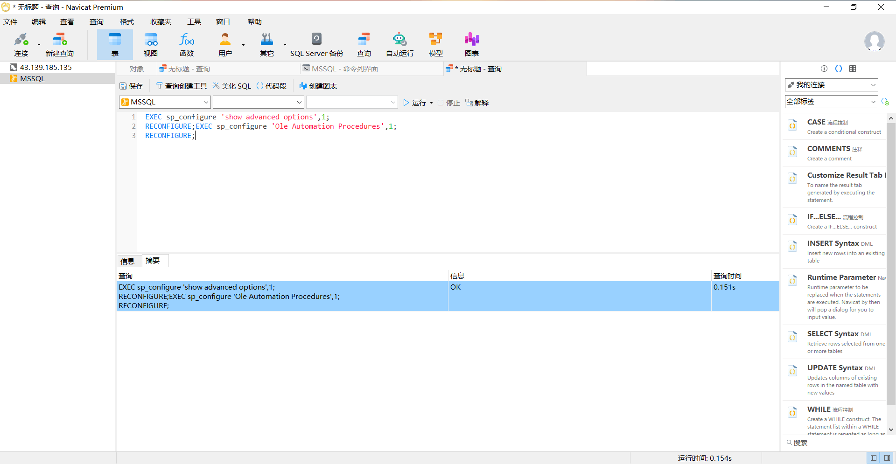The height and width of the screenshot is (464, 896).
Task: Click the 运行 run button
Action: coord(415,103)
